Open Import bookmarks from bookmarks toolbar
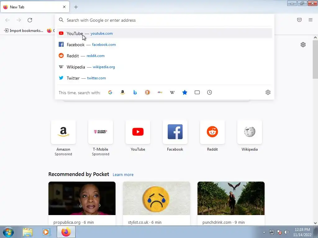Viewport: 318px width, 238px height. click(24, 31)
